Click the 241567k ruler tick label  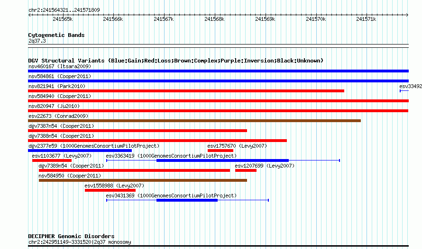[x=164, y=19]
